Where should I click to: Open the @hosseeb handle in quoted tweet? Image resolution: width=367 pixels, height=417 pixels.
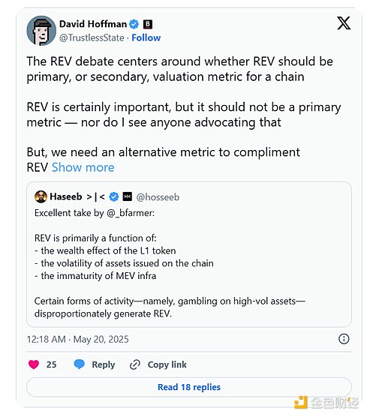pos(158,197)
